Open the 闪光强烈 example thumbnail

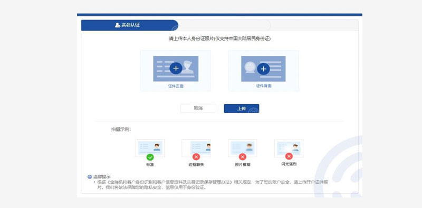click(289, 148)
